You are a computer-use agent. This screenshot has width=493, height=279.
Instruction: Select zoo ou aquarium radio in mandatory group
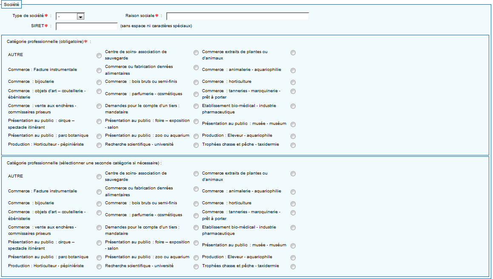(x=196, y=136)
